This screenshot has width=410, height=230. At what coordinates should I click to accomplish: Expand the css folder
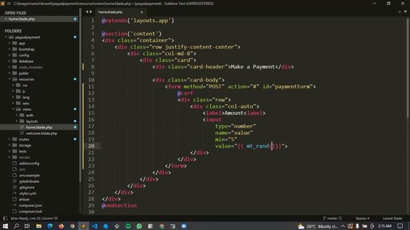coord(13,85)
